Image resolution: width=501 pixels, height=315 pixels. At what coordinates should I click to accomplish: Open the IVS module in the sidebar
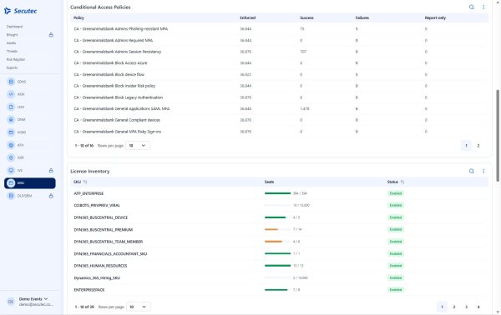pos(15,170)
